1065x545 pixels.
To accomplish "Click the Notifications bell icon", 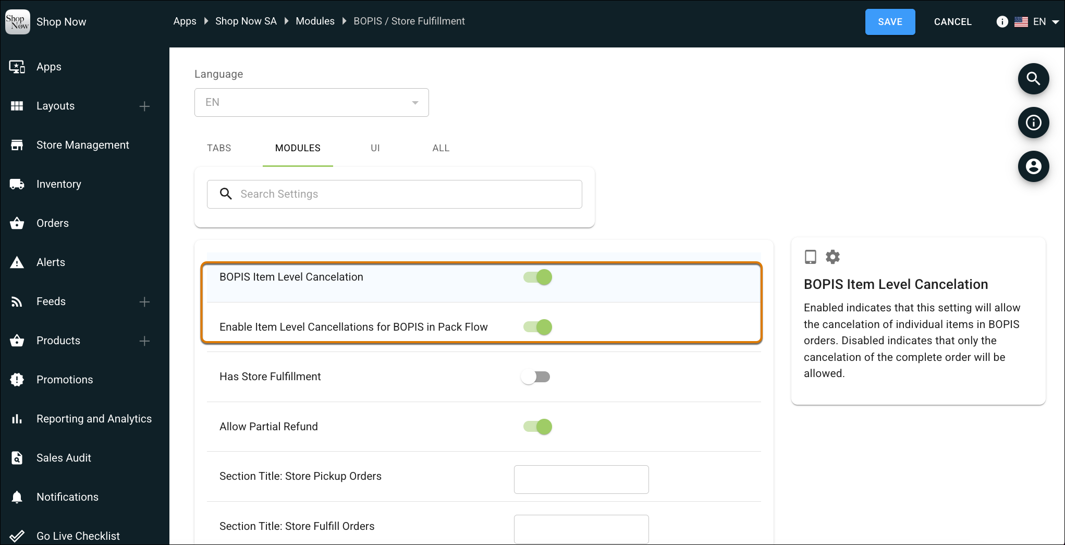I will [17, 497].
